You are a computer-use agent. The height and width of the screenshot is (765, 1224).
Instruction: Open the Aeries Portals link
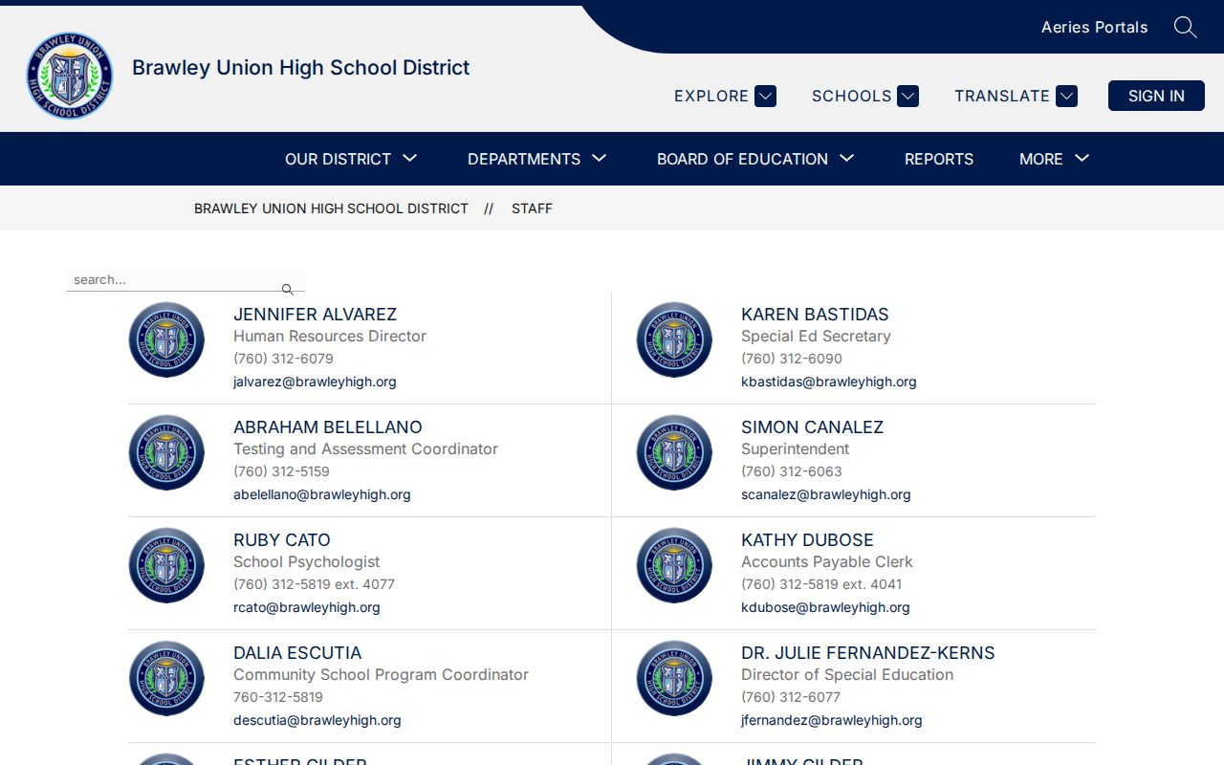pos(1094,27)
